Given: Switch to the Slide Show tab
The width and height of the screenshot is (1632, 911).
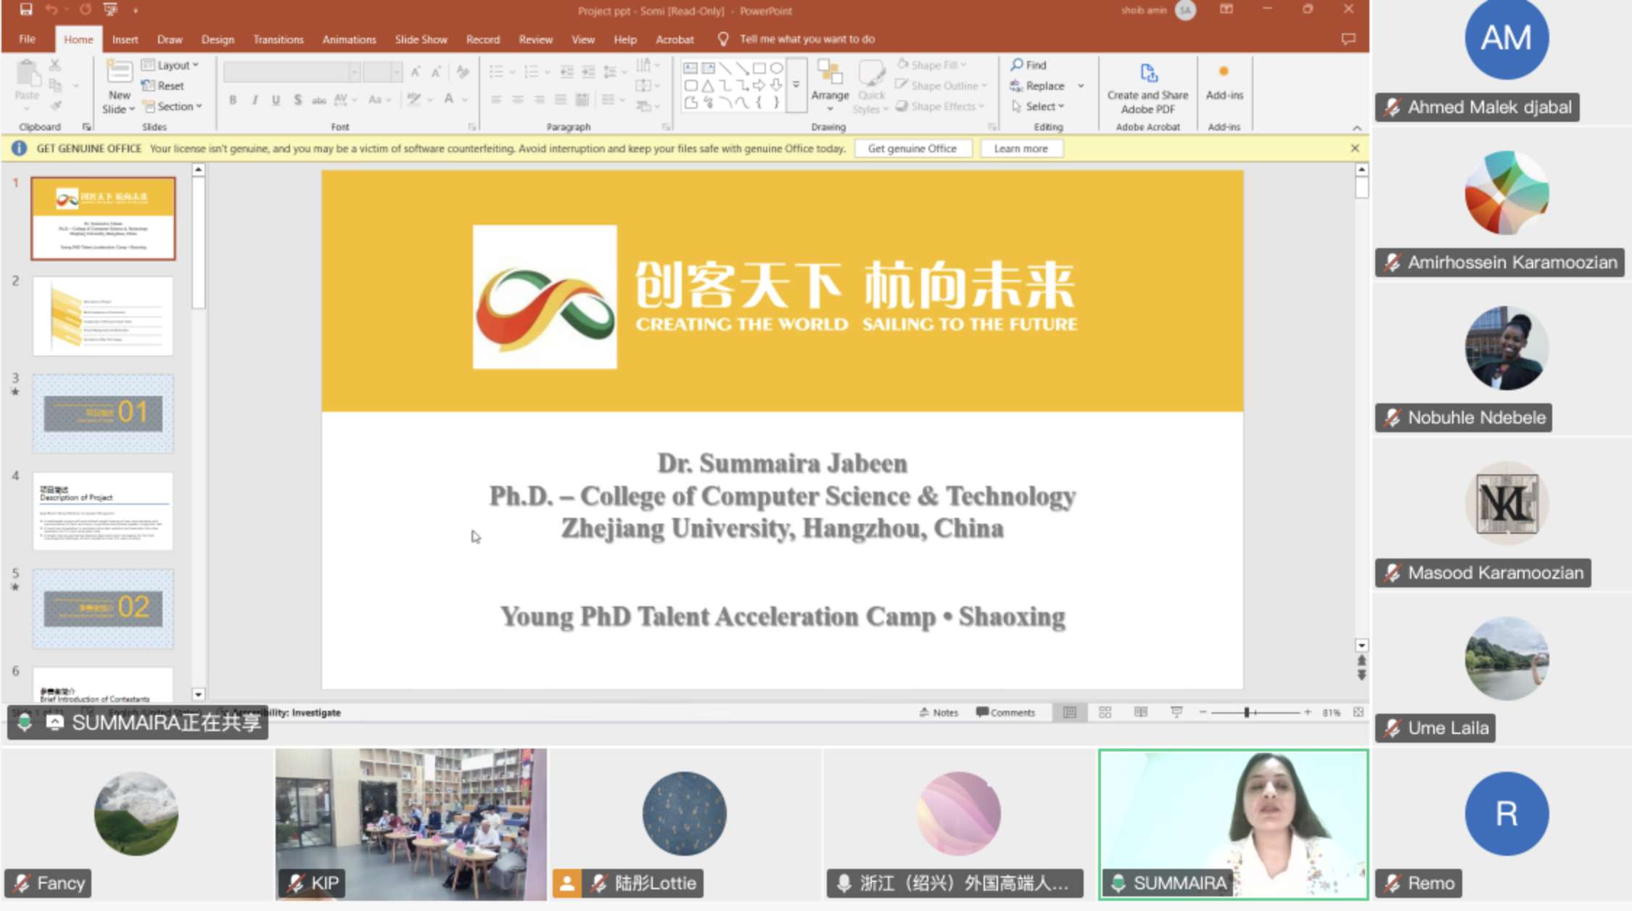Looking at the screenshot, I should pyautogui.click(x=421, y=39).
